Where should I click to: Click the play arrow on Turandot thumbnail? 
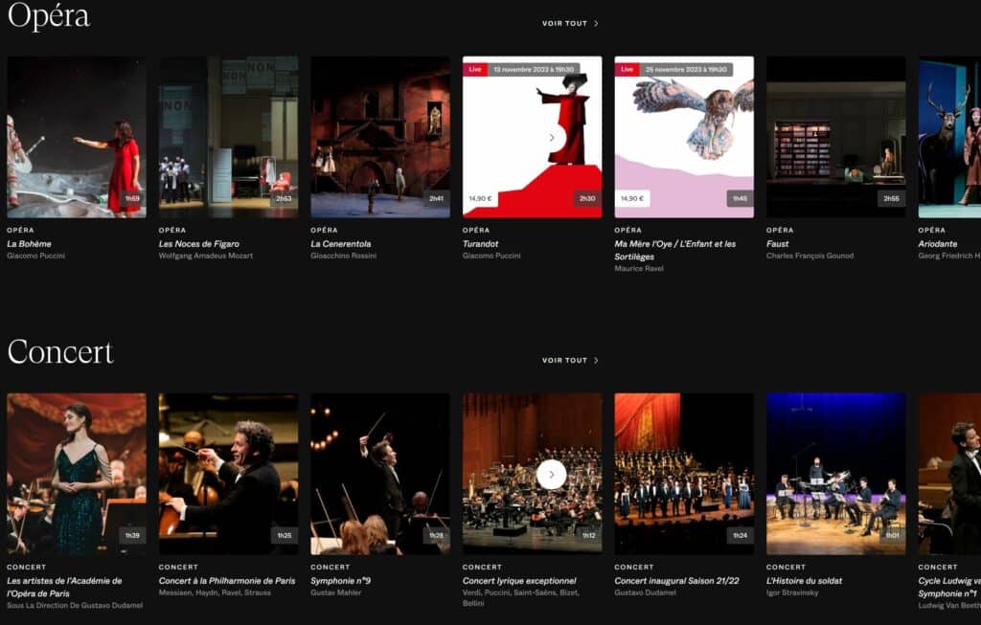[x=552, y=138]
